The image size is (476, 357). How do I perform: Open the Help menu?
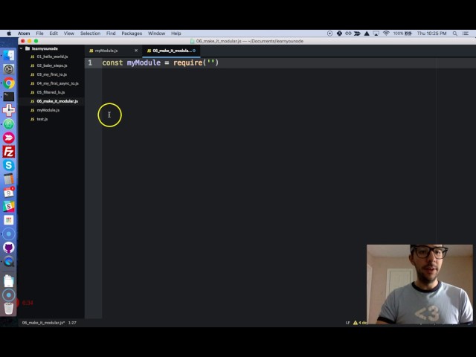point(176,33)
